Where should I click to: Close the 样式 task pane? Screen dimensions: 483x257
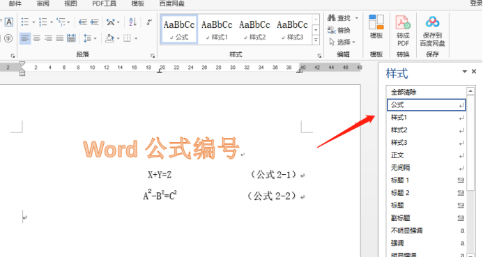click(474, 72)
